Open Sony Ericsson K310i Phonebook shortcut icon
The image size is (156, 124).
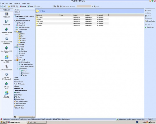[7, 41]
